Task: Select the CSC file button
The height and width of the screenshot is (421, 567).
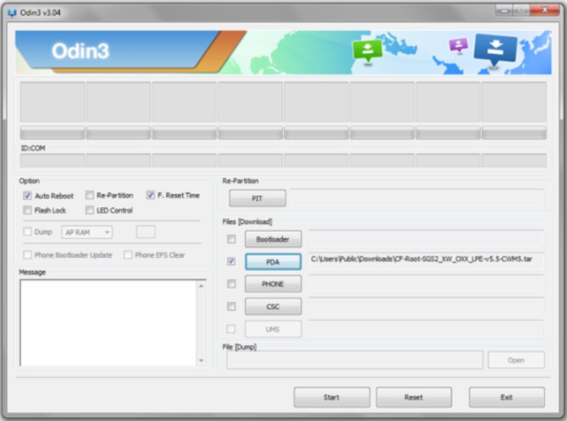Action: [273, 307]
